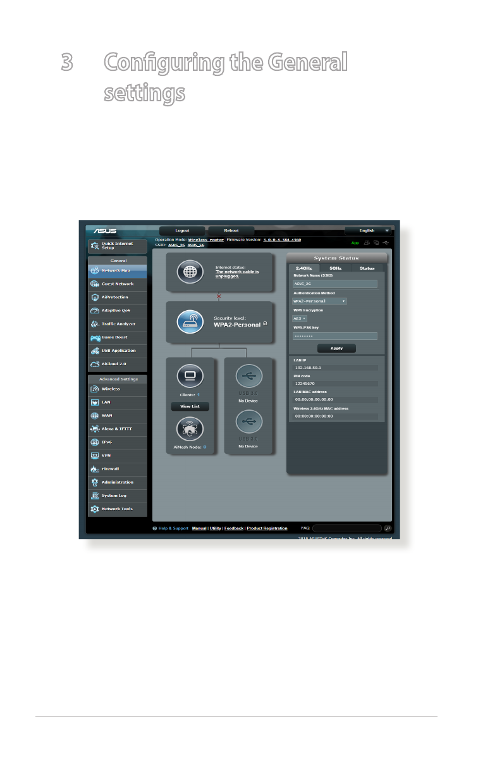
Task: Open the English language dropdown
Action: (x=369, y=230)
